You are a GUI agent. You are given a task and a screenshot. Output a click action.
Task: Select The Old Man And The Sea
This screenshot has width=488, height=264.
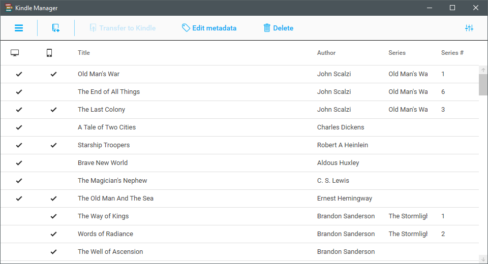click(x=115, y=199)
